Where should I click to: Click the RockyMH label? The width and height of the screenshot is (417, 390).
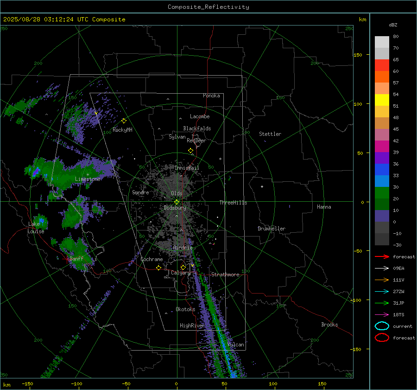click(x=122, y=130)
